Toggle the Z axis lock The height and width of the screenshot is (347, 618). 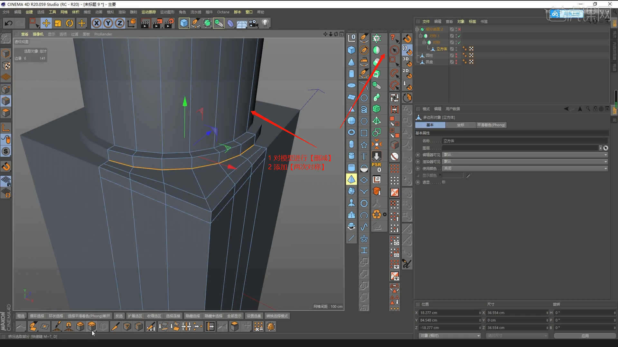pos(120,23)
